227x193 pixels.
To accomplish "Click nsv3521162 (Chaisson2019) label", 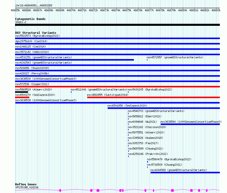I will 147,127.
